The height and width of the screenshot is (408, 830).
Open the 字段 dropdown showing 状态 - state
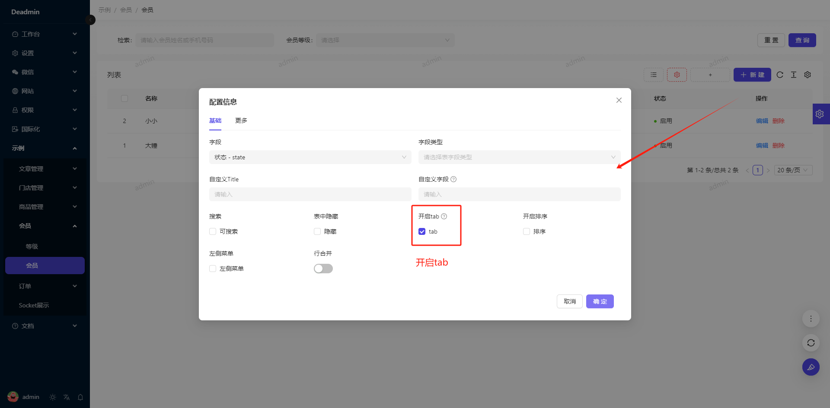[x=310, y=157]
